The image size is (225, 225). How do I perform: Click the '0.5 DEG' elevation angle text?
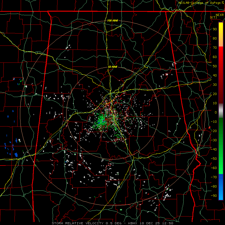[113, 223]
